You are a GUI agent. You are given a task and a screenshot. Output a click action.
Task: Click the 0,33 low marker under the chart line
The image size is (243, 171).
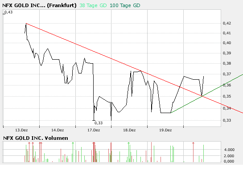click(99, 123)
